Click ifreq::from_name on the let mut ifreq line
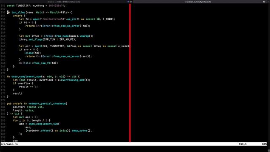Screen dimensions: 270x152 tap(56, 36)
